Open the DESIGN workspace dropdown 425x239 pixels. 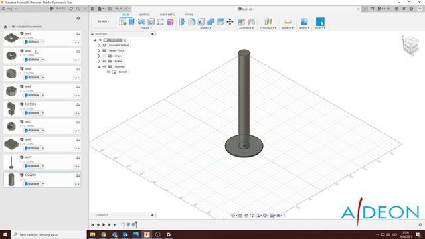104,21
